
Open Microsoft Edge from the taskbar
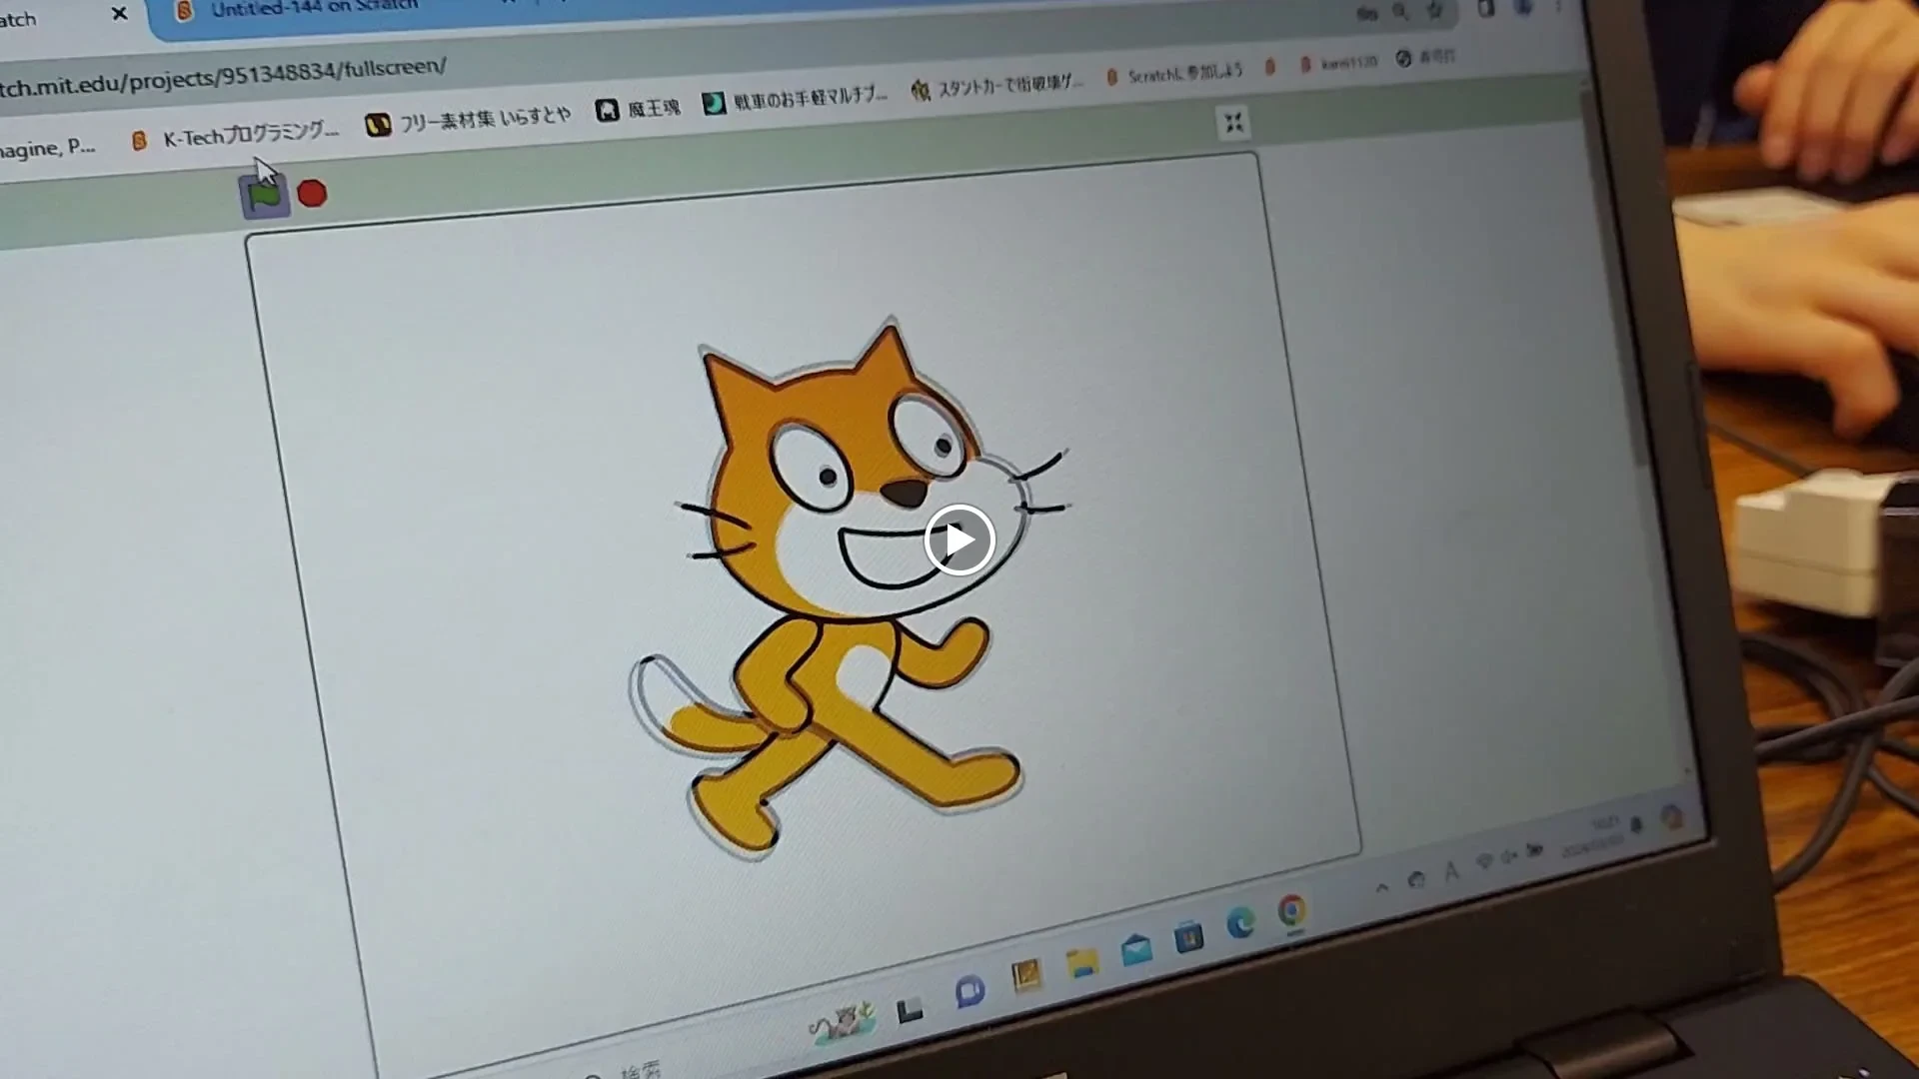(1240, 923)
